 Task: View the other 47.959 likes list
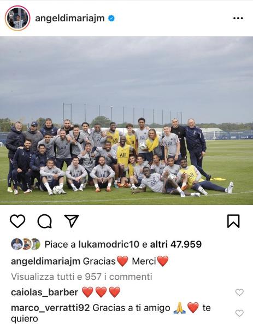(x=175, y=244)
